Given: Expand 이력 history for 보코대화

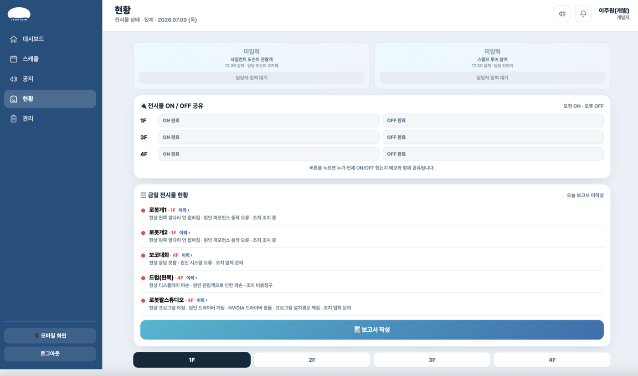Looking at the screenshot, I should coord(187,255).
